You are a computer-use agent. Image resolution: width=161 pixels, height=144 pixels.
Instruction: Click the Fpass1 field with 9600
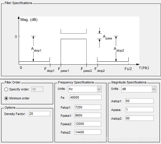coord(88,115)
